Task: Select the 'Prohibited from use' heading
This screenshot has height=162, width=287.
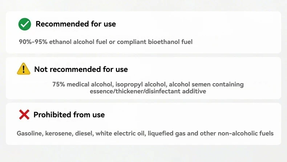Action: (x=69, y=115)
